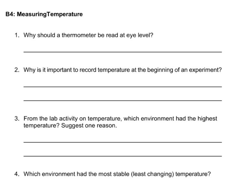Click the word "experiment" in question 2
The width and height of the screenshot is (242, 181).
click(x=203, y=70)
